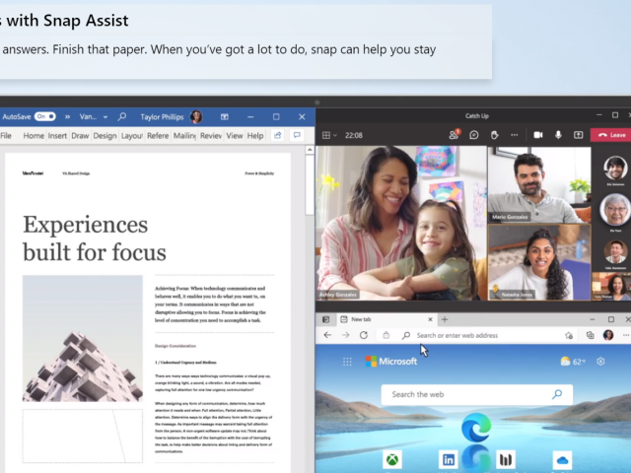Viewport: 631px width, 473px height.
Task: Open the Insert ribbon tab
Action: pyautogui.click(x=58, y=136)
